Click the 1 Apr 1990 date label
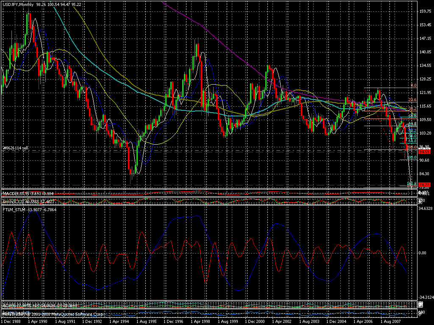 [38, 322]
